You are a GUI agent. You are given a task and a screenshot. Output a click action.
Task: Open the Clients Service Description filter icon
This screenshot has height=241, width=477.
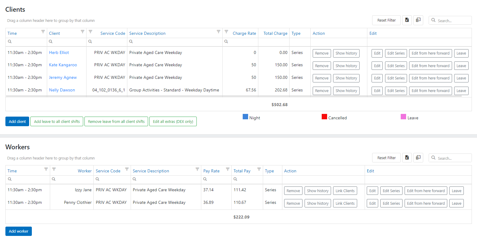(219, 31)
